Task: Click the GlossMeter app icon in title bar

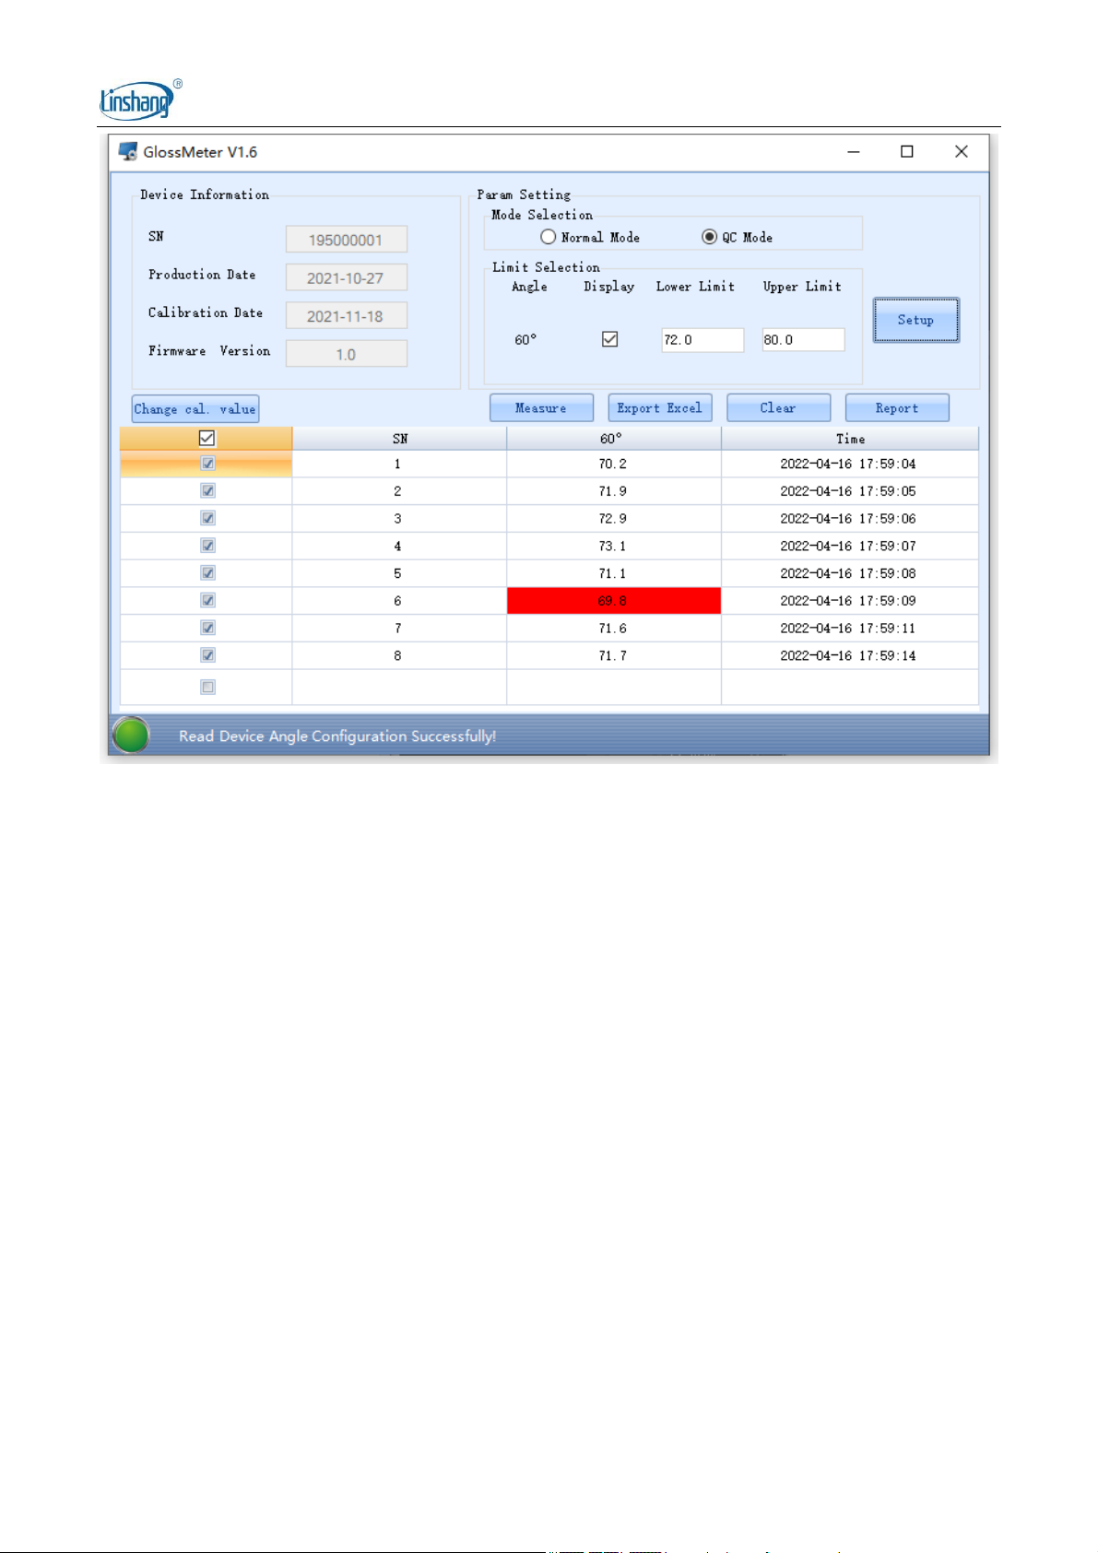Action: point(128,152)
